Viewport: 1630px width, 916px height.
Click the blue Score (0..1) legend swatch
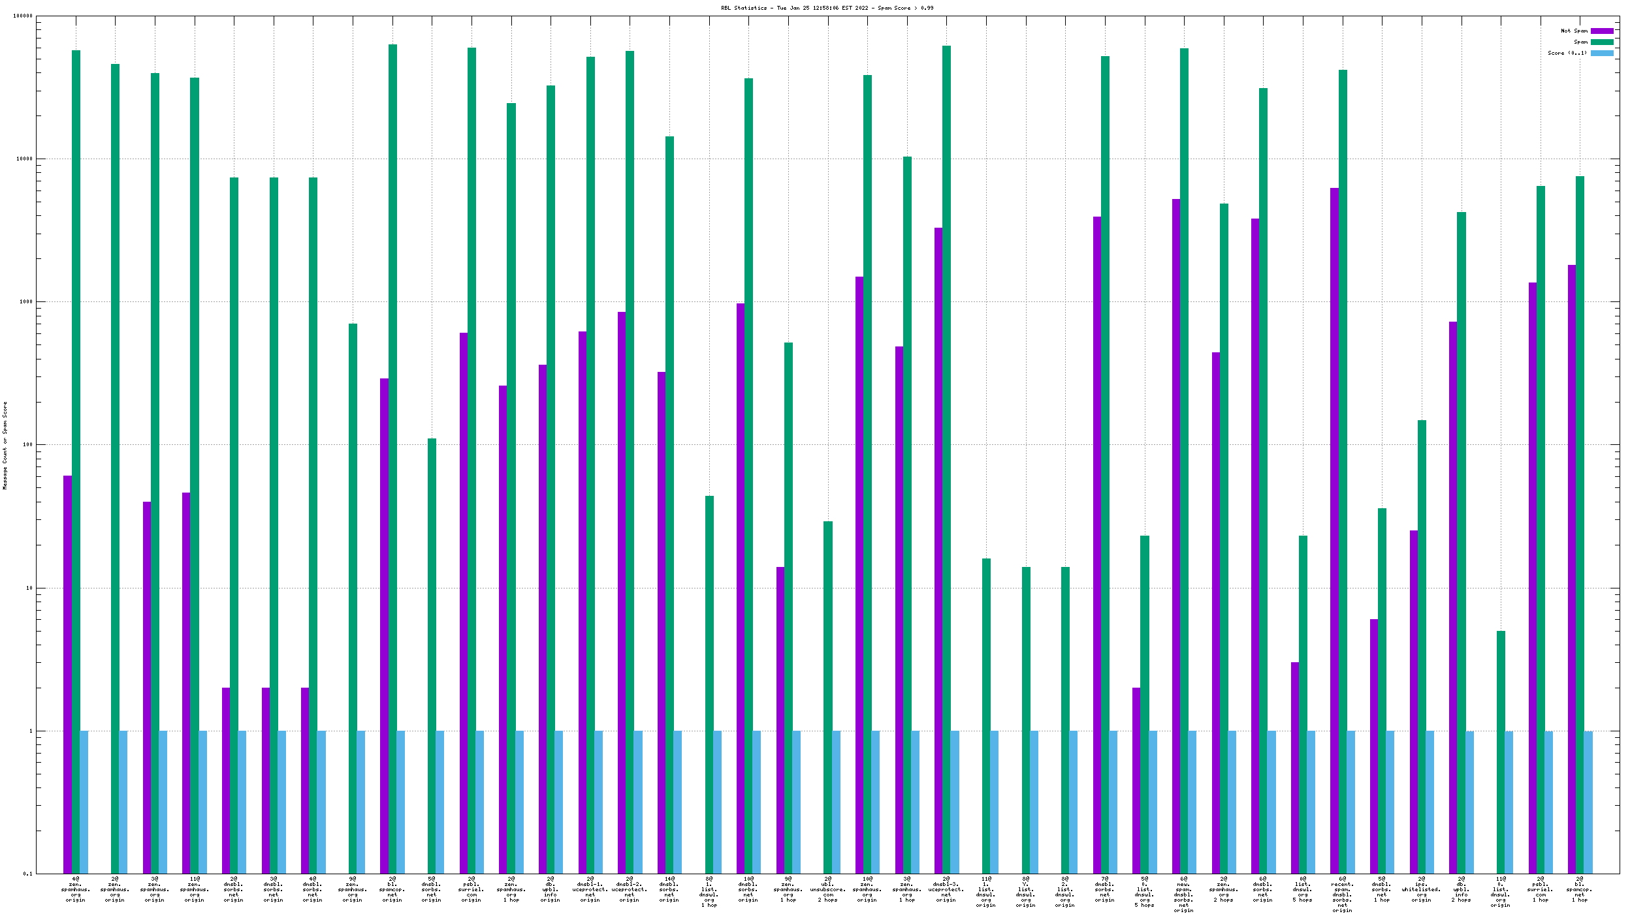pos(1601,53)
